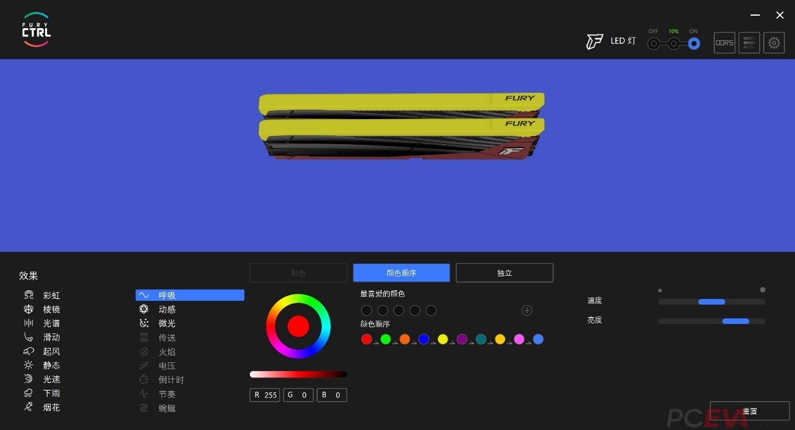Choose the 棱镜 prism effect icon
795x430 pixels.
click(29, 309)
